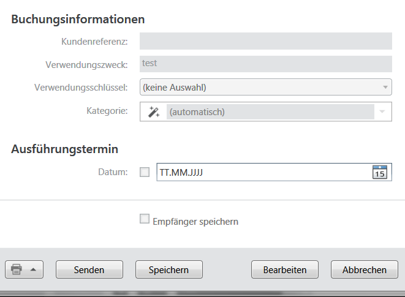
Task: Click the printer icon button
Action: point(17,269)
